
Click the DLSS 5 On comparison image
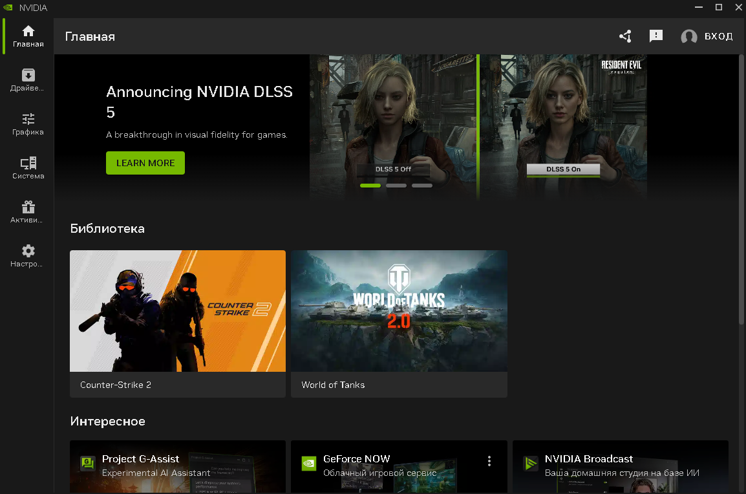563,126
